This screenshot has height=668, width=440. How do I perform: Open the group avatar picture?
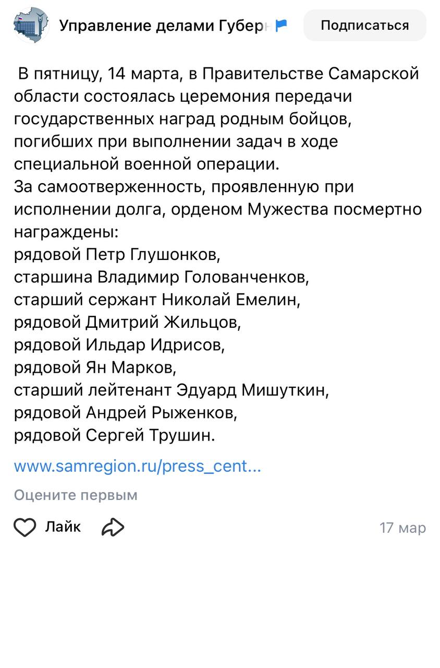pyautogui.click(x=31, y=25)
